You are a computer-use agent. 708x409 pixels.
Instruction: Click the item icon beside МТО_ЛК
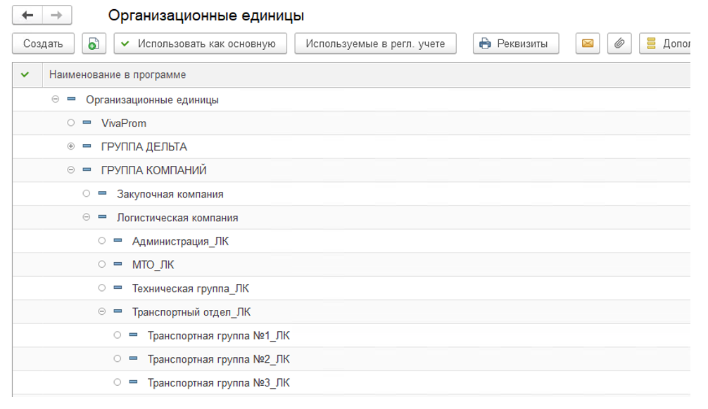click(x=118, y=265)
